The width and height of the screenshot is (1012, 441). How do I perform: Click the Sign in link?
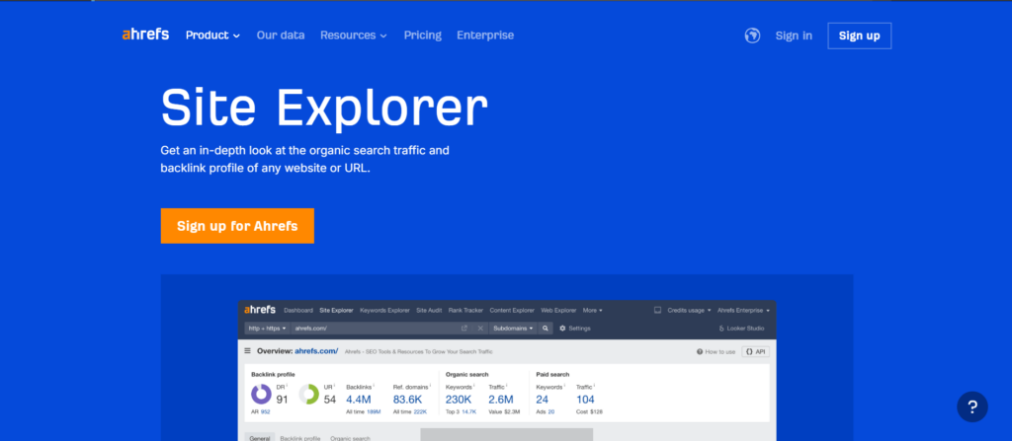794,37
